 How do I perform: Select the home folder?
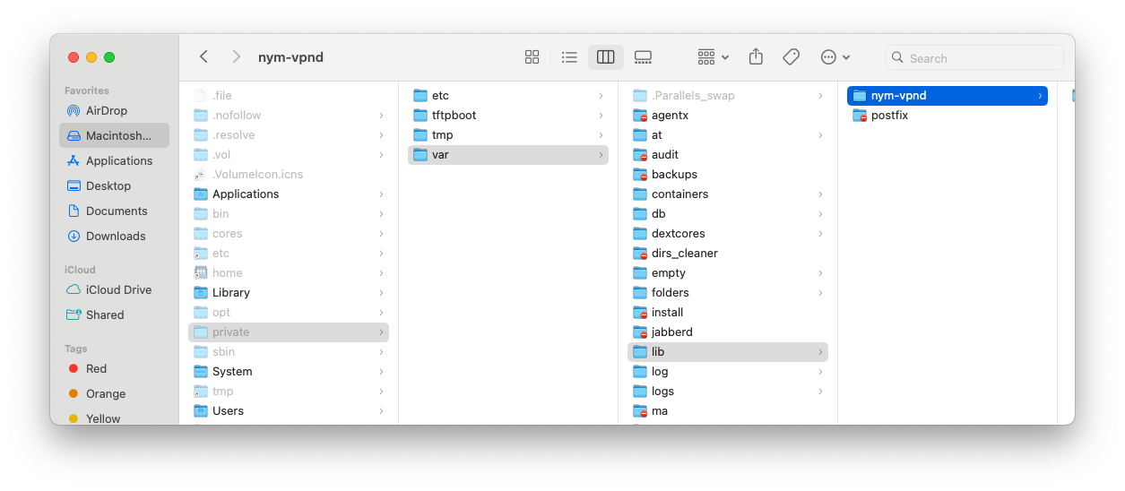289,272
